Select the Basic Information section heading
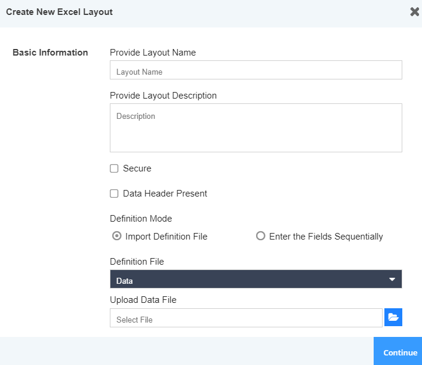422x365 pixels. [x=50, y=53]
